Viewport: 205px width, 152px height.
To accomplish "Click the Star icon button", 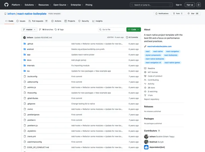I will tap(188, 13).
